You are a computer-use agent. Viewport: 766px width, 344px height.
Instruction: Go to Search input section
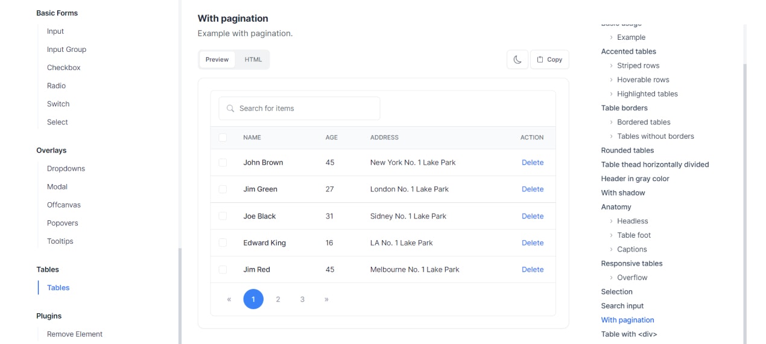(622, 306)
